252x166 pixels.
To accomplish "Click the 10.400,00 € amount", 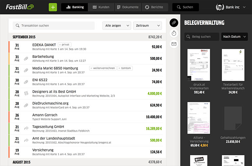I will pyautogui.click(x=154, y=117).
